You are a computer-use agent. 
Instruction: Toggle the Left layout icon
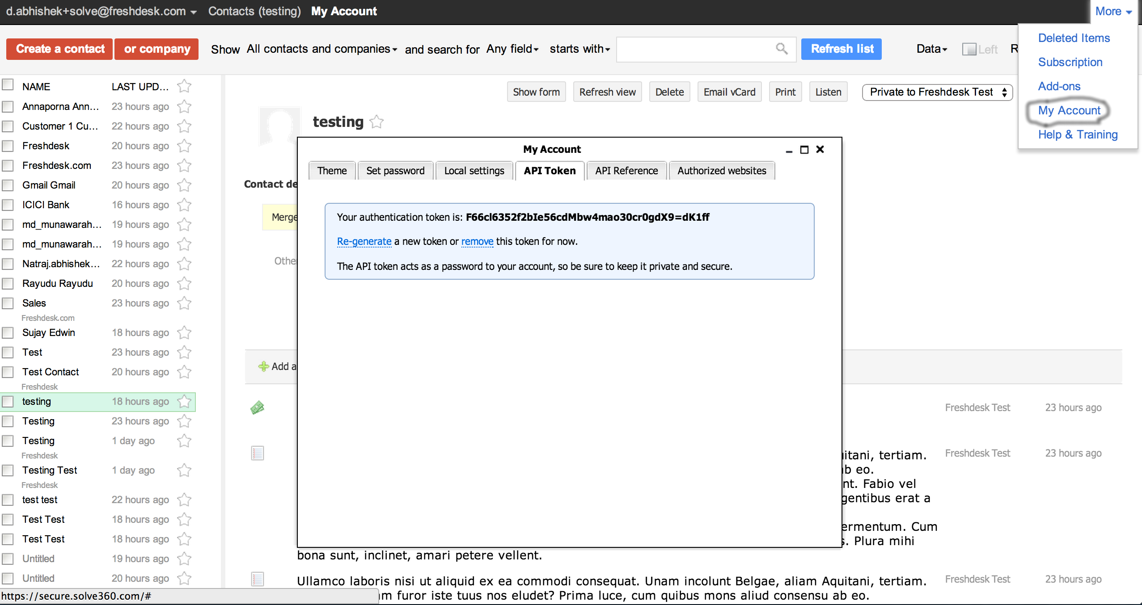[969, 49]
